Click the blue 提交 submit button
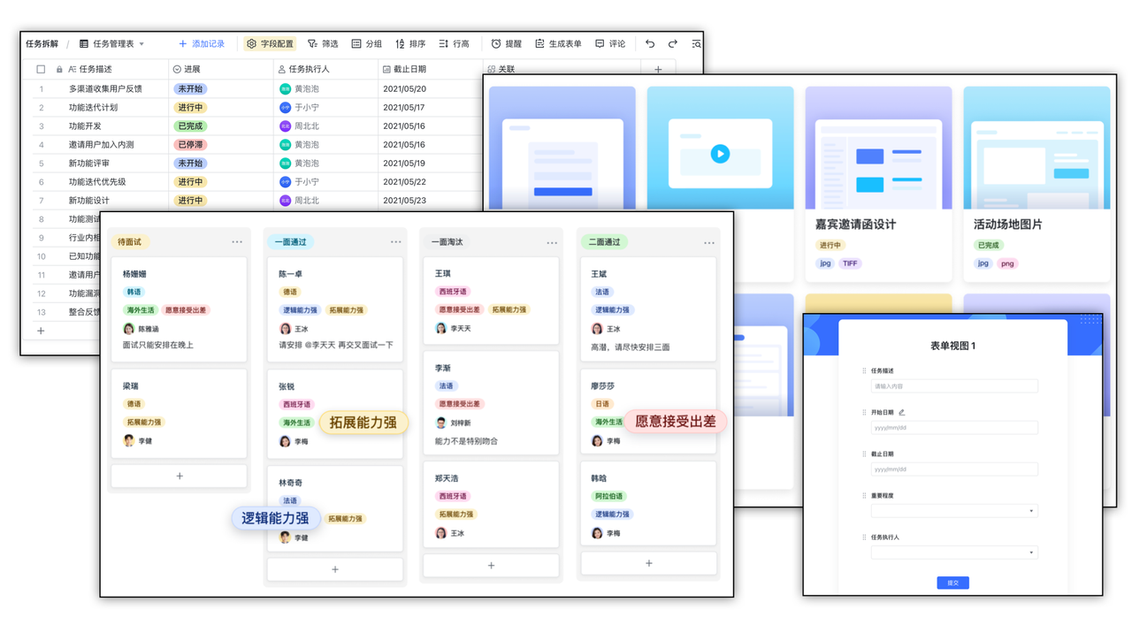Image resolution: width=1132 pixels, height=625 pixels. [952, 583]
